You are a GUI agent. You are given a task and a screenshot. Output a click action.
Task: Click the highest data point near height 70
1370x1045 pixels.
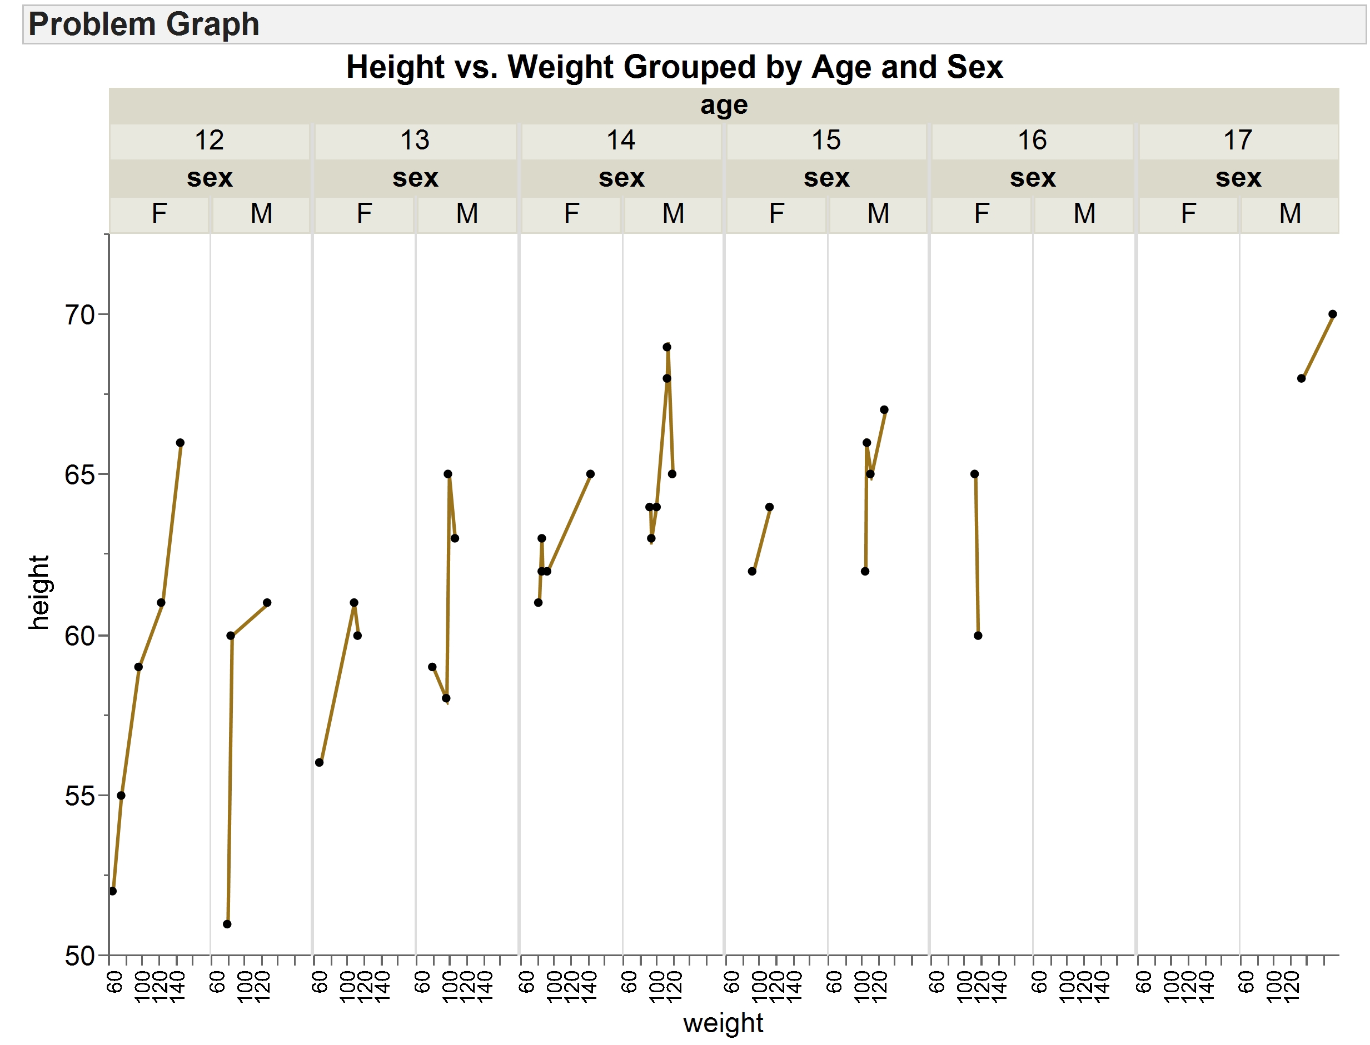coord(1332,315)
